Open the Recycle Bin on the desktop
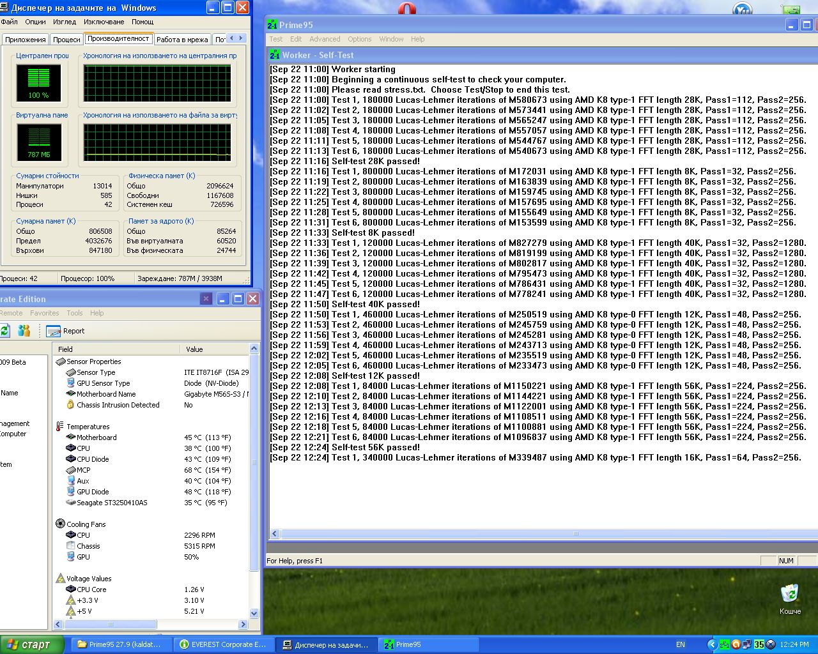This screenshot has width=818, height=654. pos(790,594)
